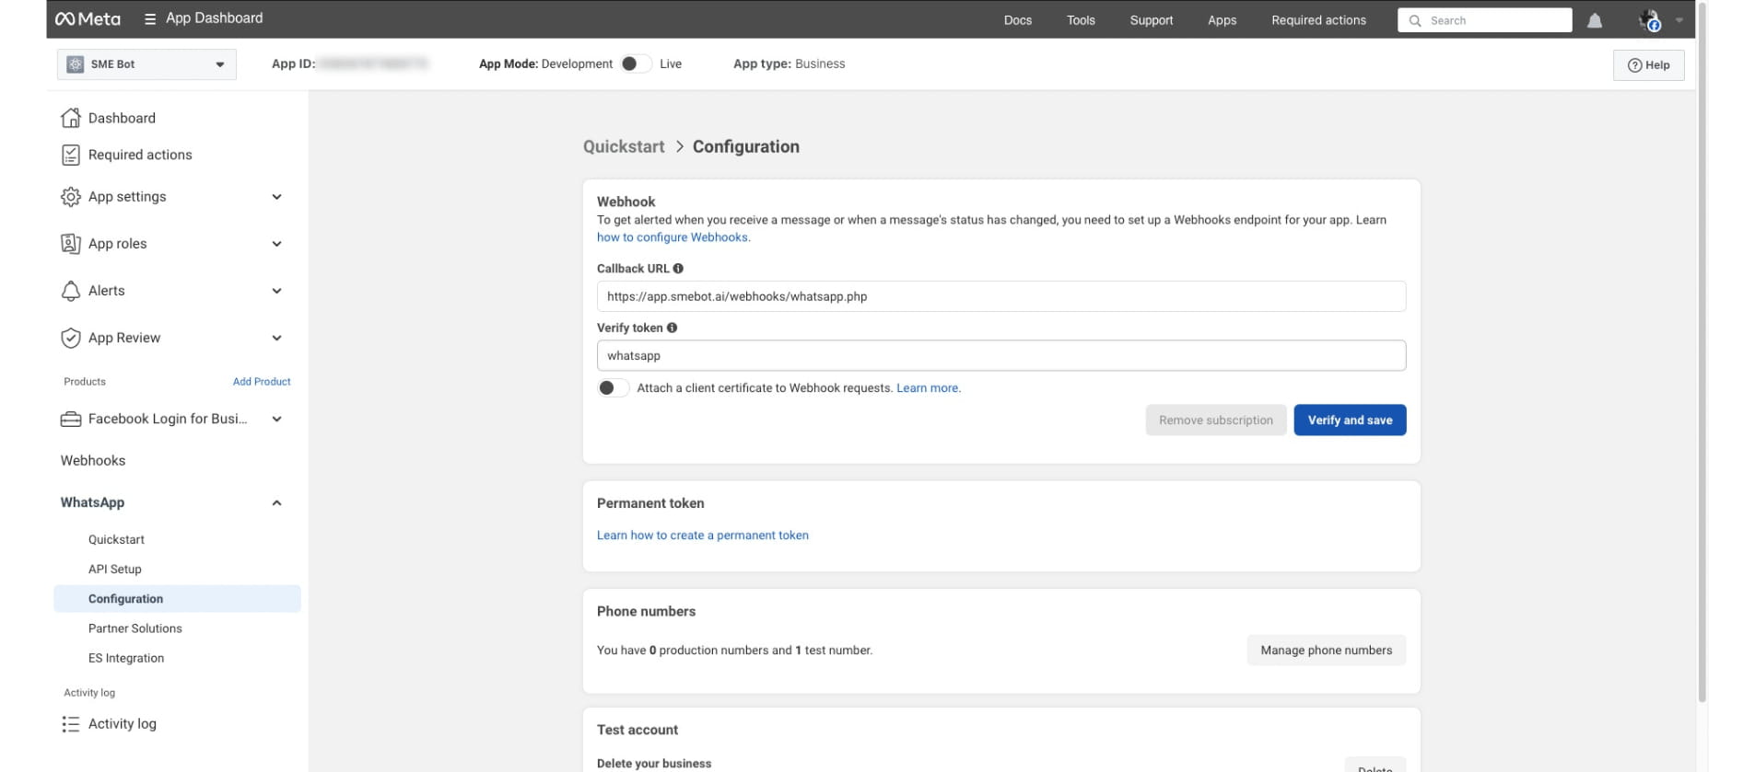Viewport: 1755px width, 772px height.
Task: Click the Activity log list icon
Action: [71, 724]
